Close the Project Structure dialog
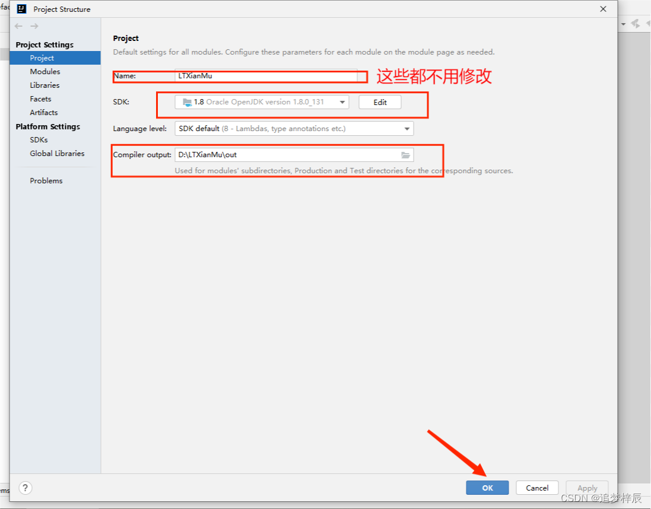This screenshot has height=509, width=651. 604,9
